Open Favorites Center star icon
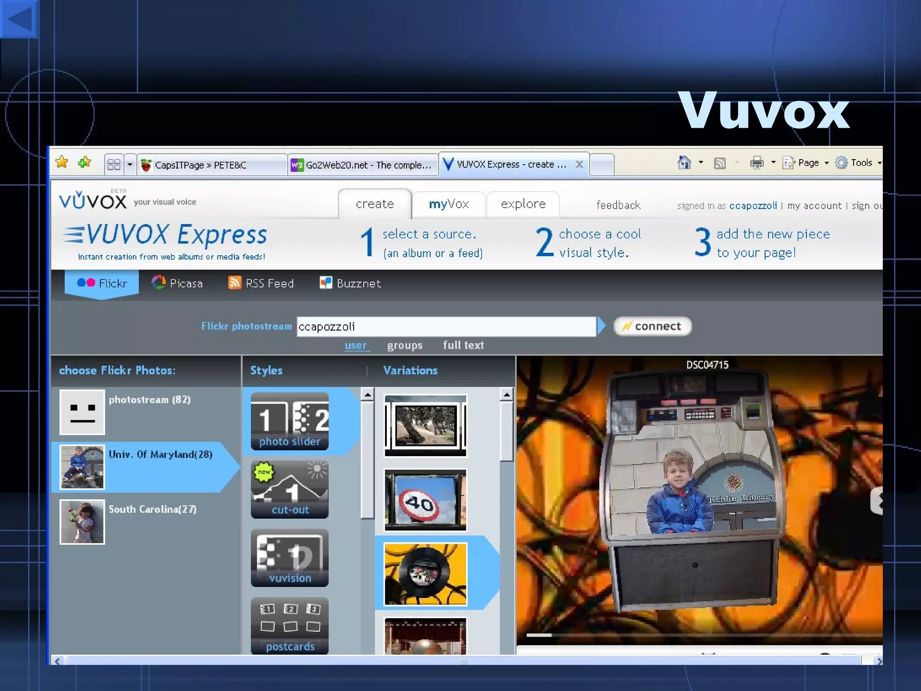The height and width of the screenshot is (691, 921). tap(62, 162)
